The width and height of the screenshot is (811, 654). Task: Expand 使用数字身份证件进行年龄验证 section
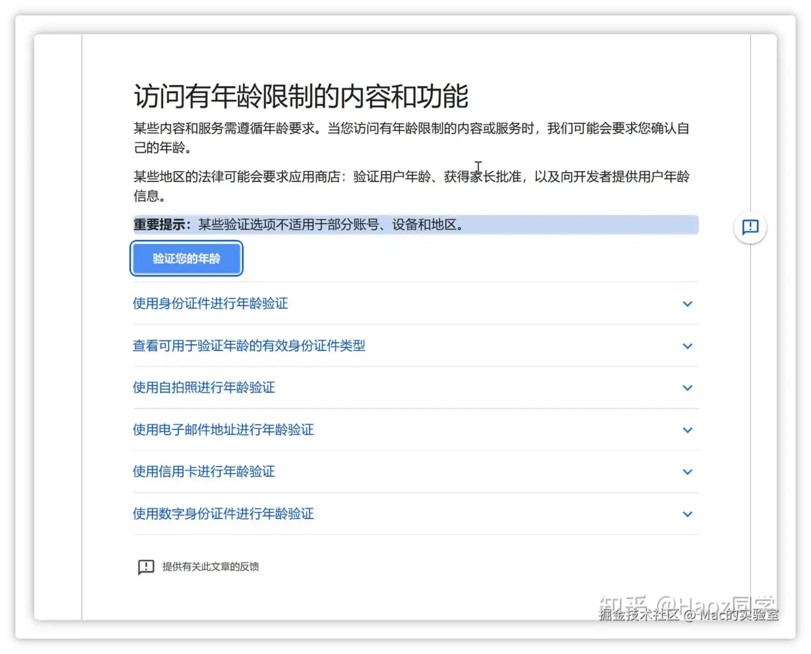point(416,514)
